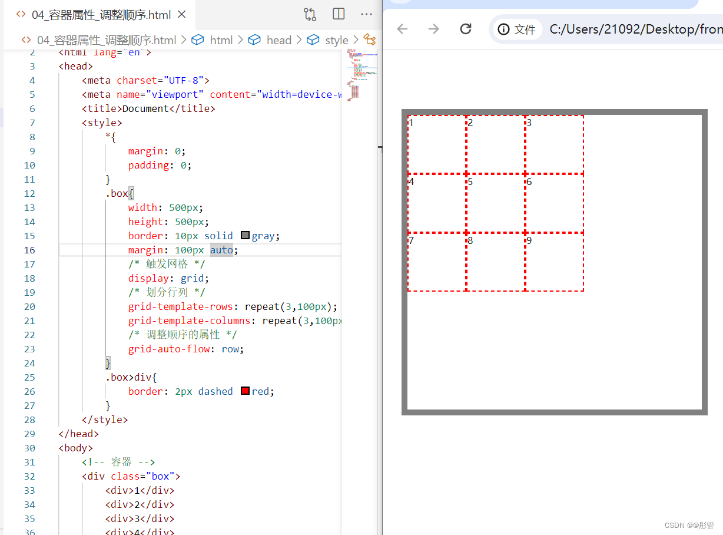Click grid cell numbered 3 in browser
Image resolution: width=723 pixels, height=535 pixels.
coord(555,145)
